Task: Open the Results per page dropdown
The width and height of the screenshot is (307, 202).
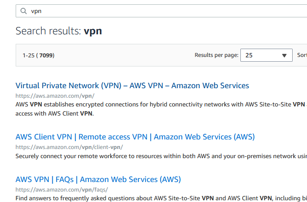Action: pyautogui.click(x=266, y=55)
